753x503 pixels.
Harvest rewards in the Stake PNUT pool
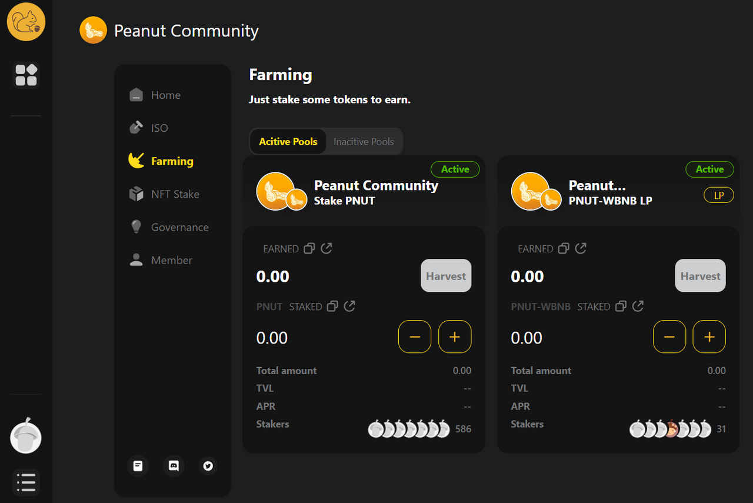(x=446, y=275)
